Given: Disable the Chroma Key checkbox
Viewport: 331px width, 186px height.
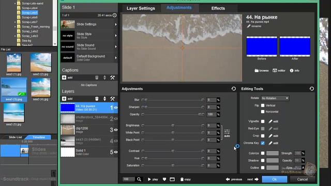Looking at the screenshot, I should (x=263, y=143).
